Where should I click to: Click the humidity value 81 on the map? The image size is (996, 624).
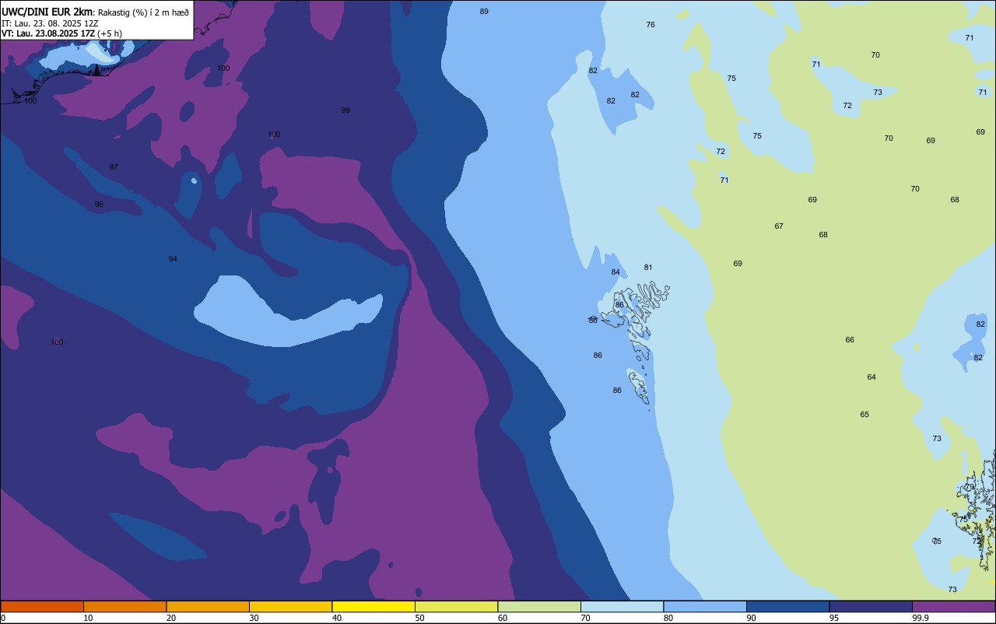coord(648,268)
